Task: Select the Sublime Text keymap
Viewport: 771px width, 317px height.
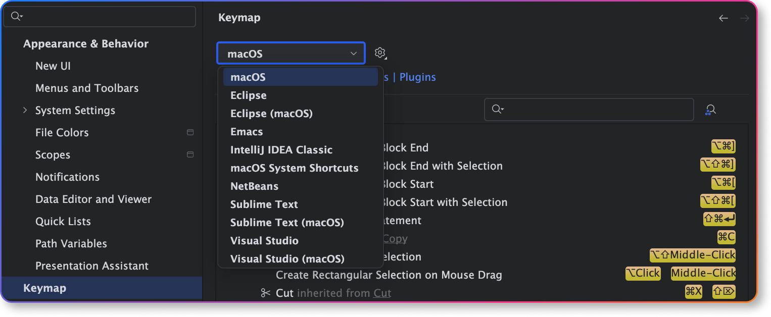Action: 301,204
